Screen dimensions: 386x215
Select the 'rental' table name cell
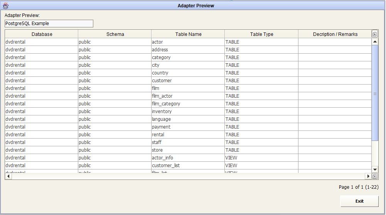pyautogui.click(x=188, y=134)
